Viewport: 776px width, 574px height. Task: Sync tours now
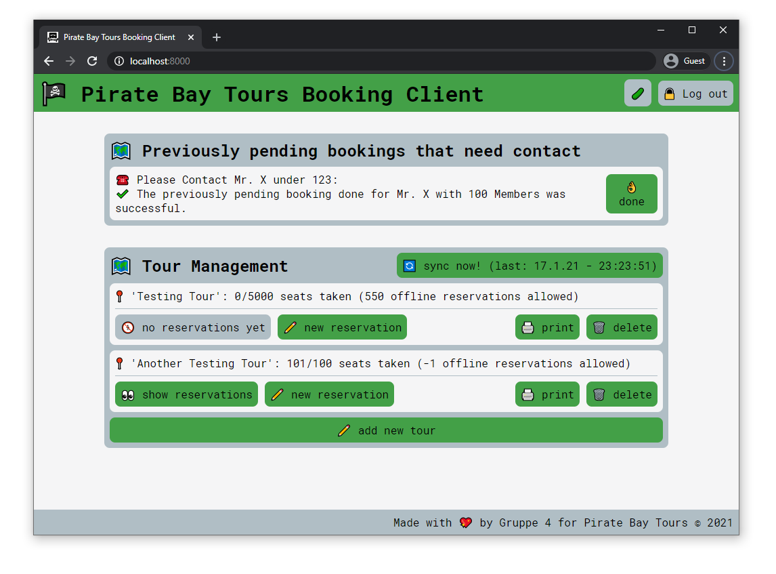click(x=530, y=266)
